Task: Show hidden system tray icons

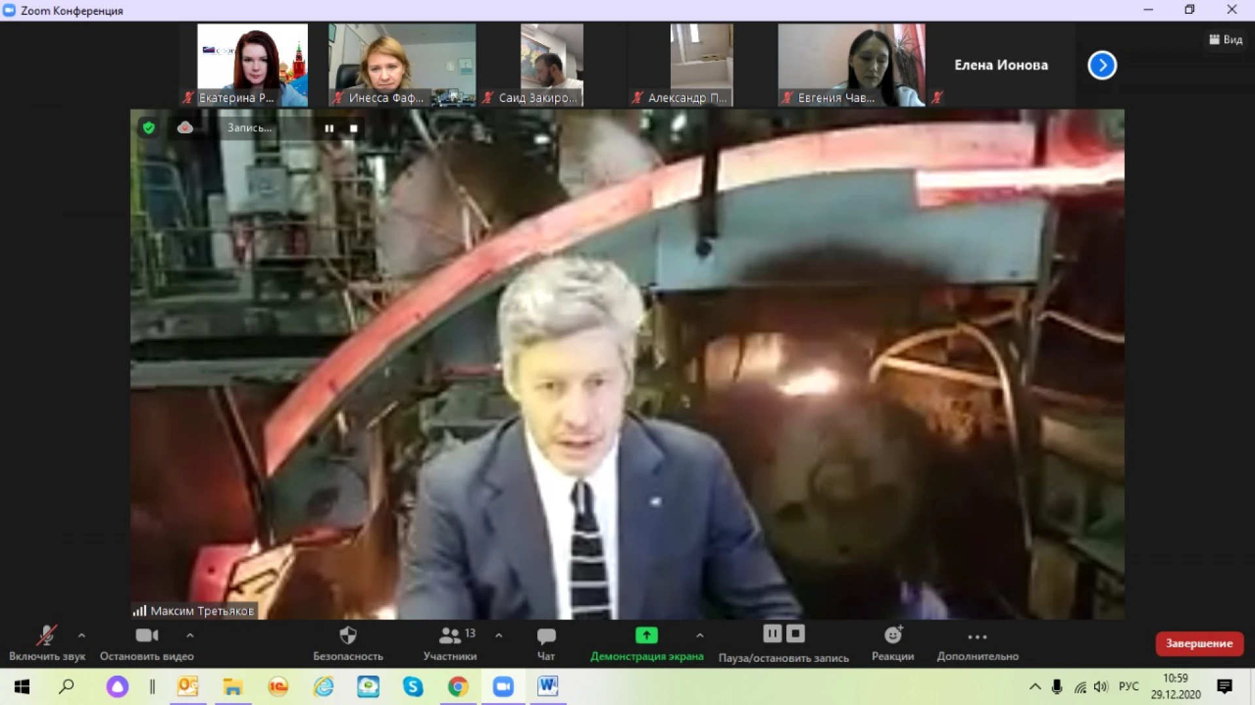Action: tap(1035, 687)
